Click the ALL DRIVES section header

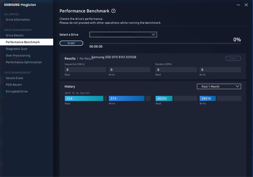pyautogui.click(x=12, y=14)
